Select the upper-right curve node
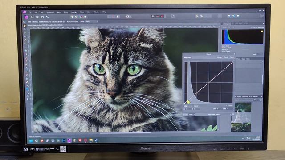 click(233, 62)
